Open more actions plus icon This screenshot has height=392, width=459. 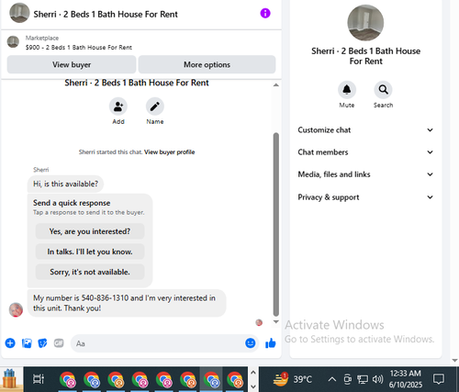click(x=10, y=343)
